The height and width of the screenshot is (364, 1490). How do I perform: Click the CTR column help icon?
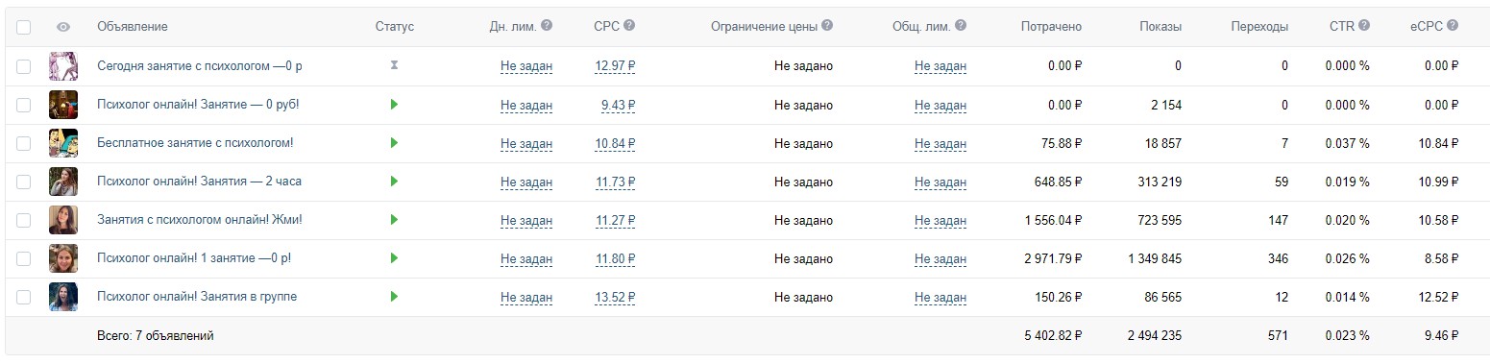pyautogui.click(x=1364, y=26)
